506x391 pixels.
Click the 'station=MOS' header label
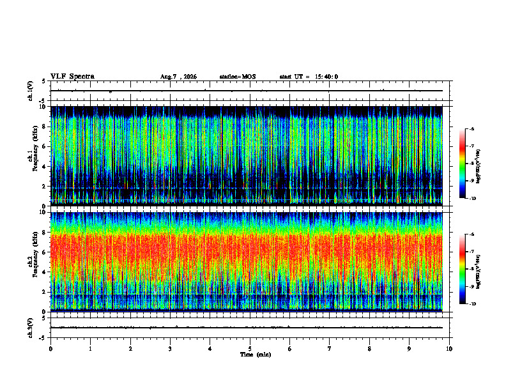click(238, 77)
